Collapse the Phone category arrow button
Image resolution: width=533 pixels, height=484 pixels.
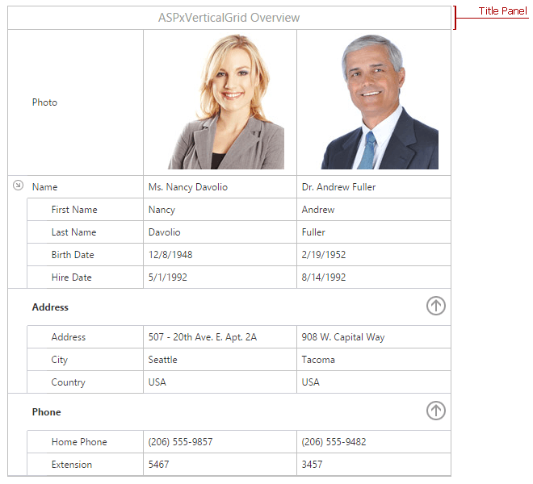point(436,411)
